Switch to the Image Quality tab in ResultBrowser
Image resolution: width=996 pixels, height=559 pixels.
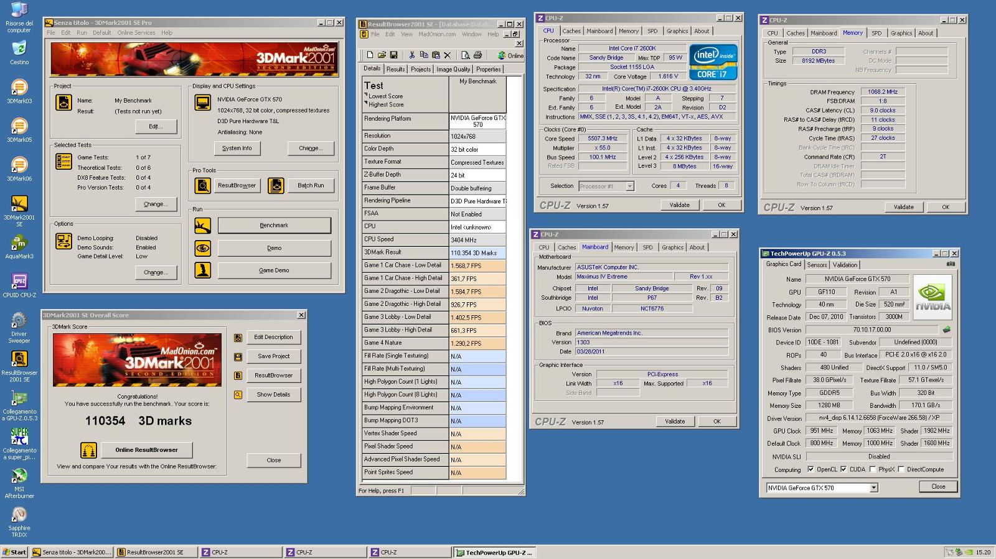click(x=453, y=69)
